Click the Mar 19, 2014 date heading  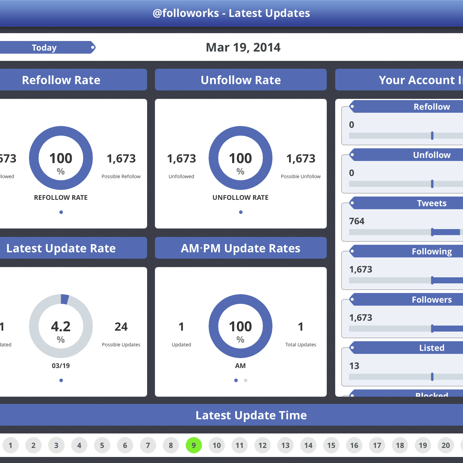[243, 47]
